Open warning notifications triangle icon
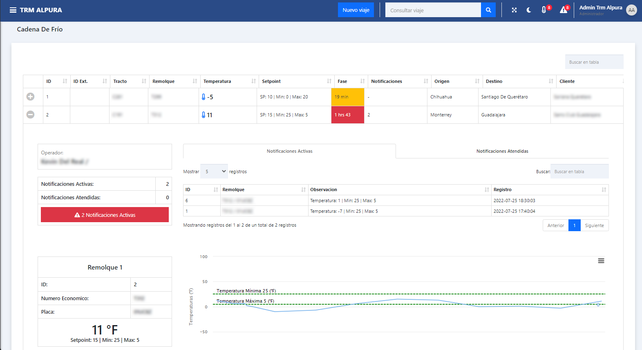This screenshot has height=350, width=642. 564,10
